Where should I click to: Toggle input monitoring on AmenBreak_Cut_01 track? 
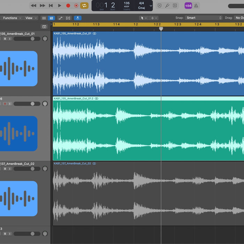click(x=10, y=39)
